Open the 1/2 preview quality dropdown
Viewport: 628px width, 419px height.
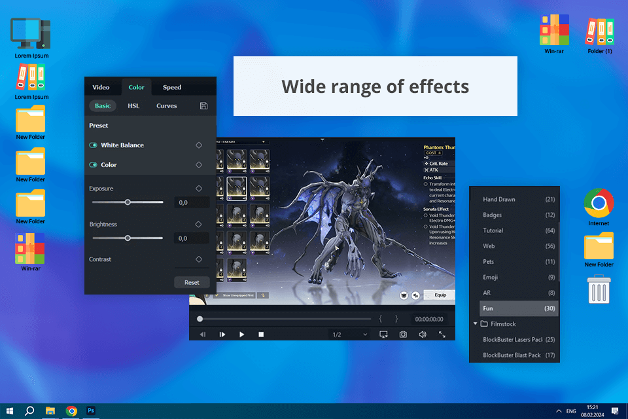tap(349, 335)
